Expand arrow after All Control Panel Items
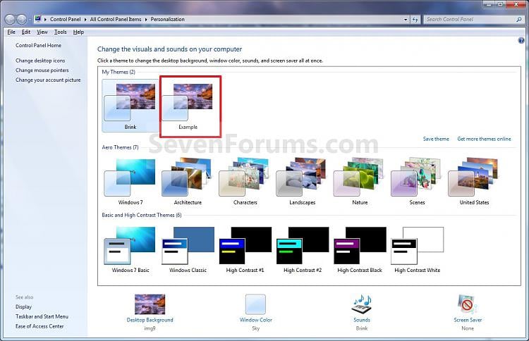 [x=146, y=20]
